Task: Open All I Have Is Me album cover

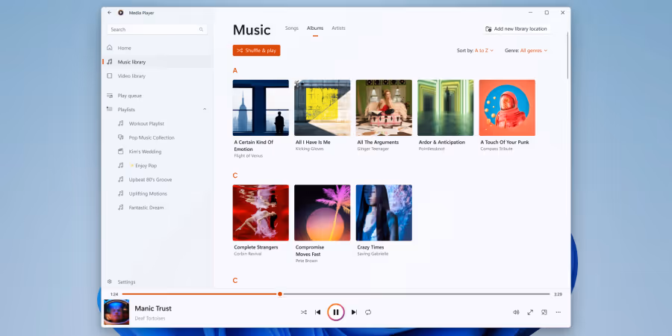Action: [x=323, y=108]
